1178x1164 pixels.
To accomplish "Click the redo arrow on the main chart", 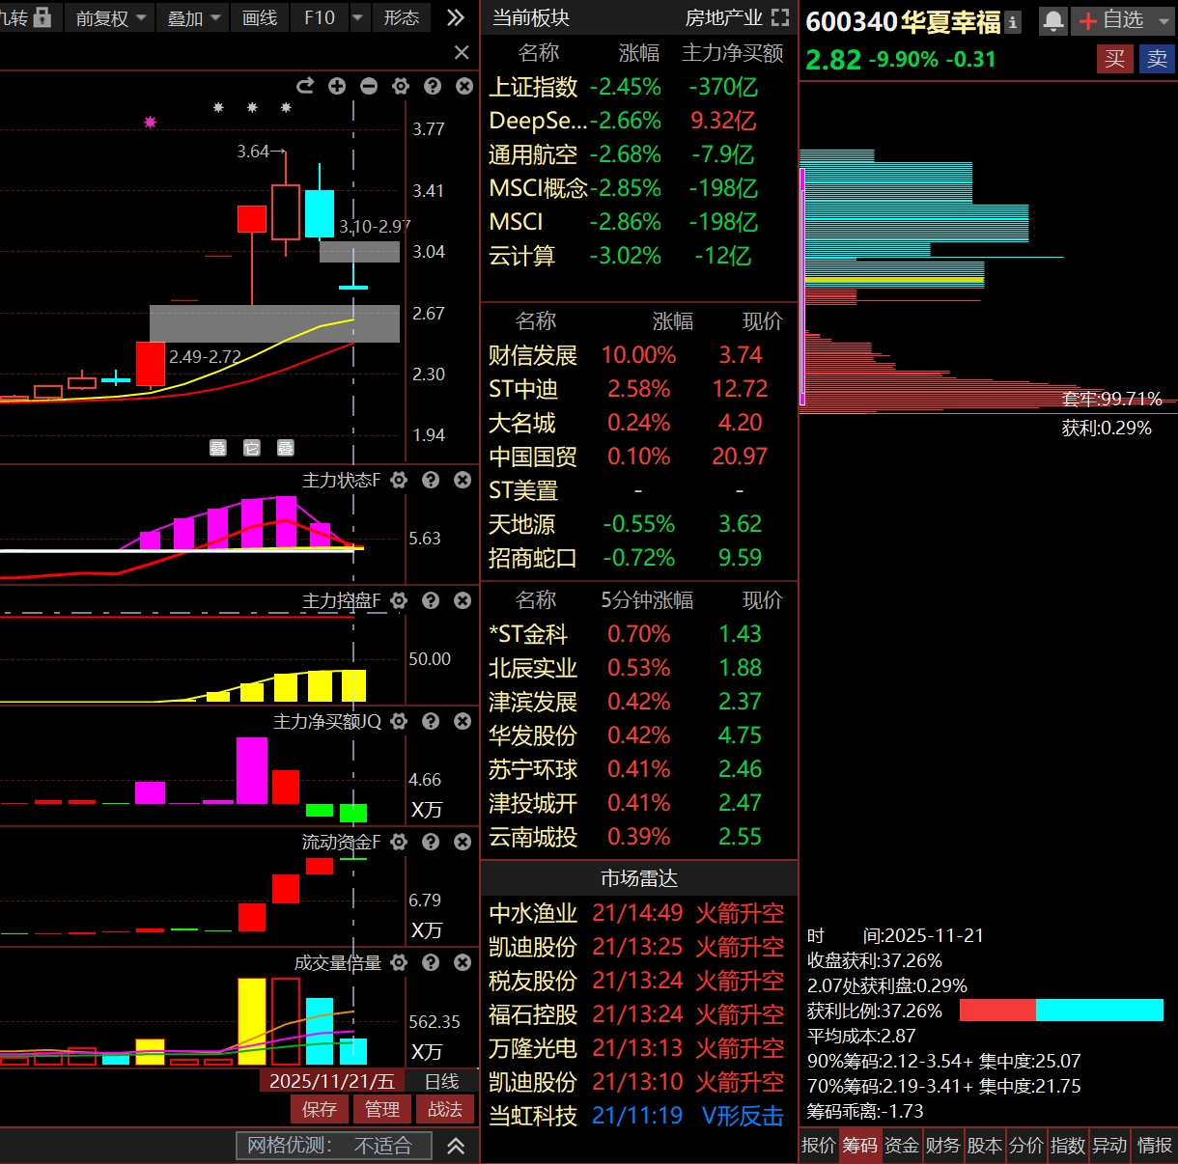I will (x=305, y=86).
